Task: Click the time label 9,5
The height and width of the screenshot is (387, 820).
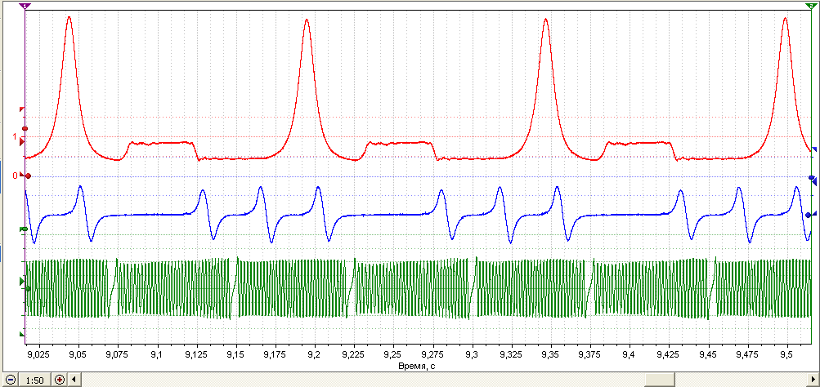Action: point(786,354)
